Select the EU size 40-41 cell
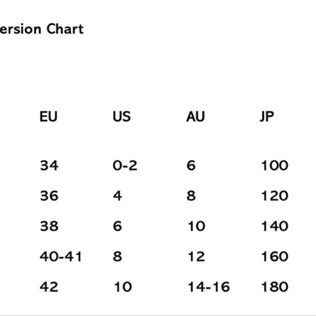 click(61, 256)
